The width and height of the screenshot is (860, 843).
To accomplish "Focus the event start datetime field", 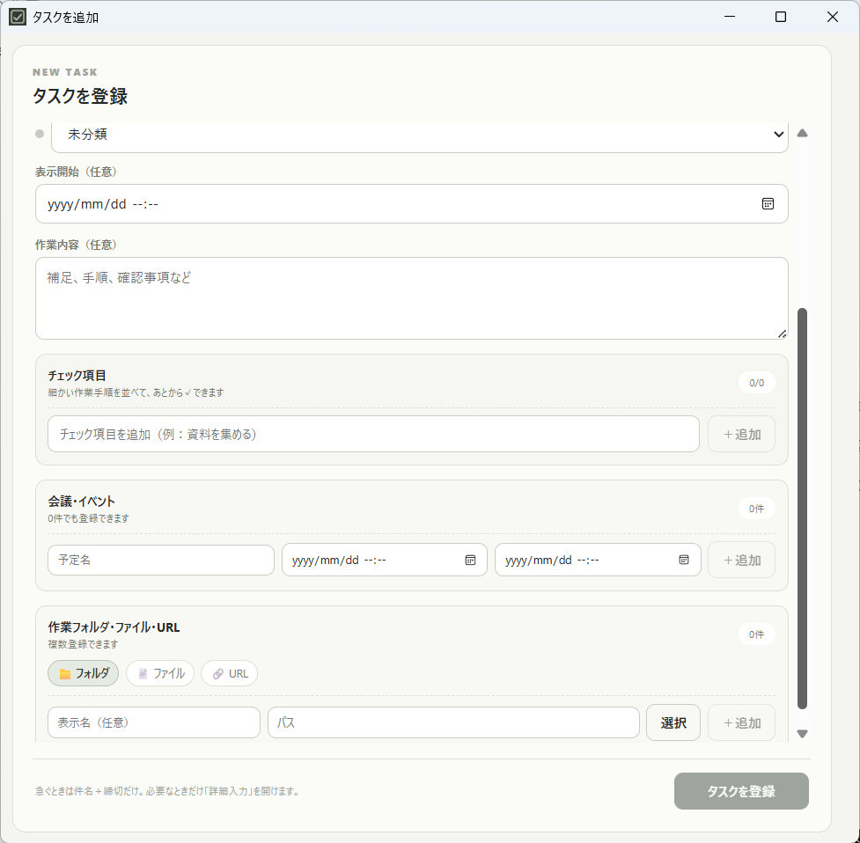I will 385,561.
